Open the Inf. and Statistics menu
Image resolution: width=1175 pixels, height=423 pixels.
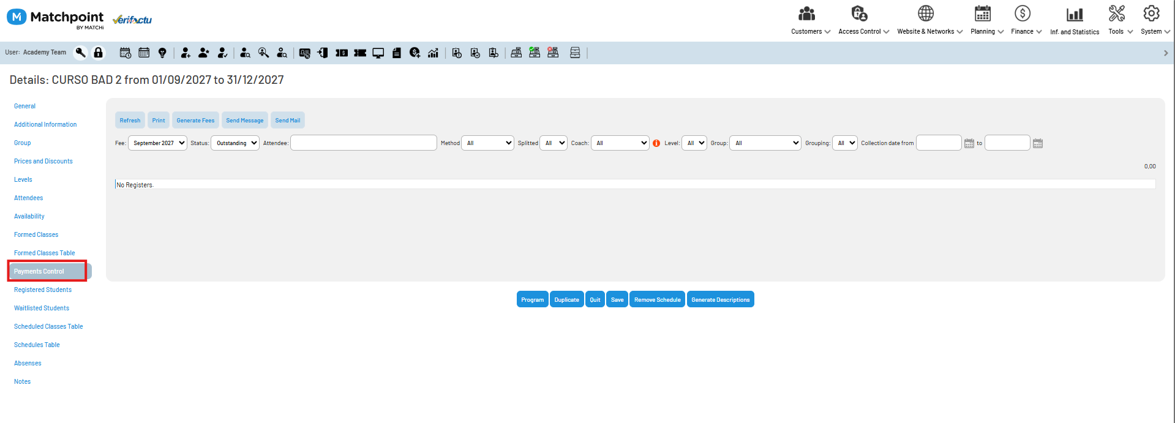point(1075,20)
